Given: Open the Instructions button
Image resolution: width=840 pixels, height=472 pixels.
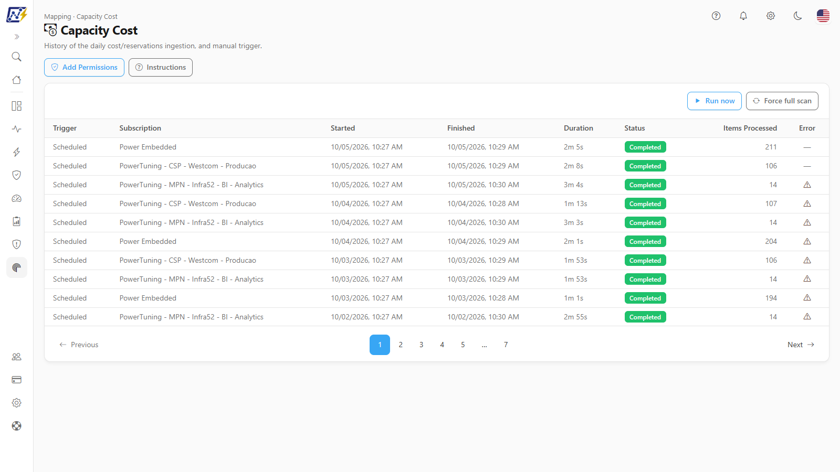Looking at the screenshot, I should click(x=161, y=67).
